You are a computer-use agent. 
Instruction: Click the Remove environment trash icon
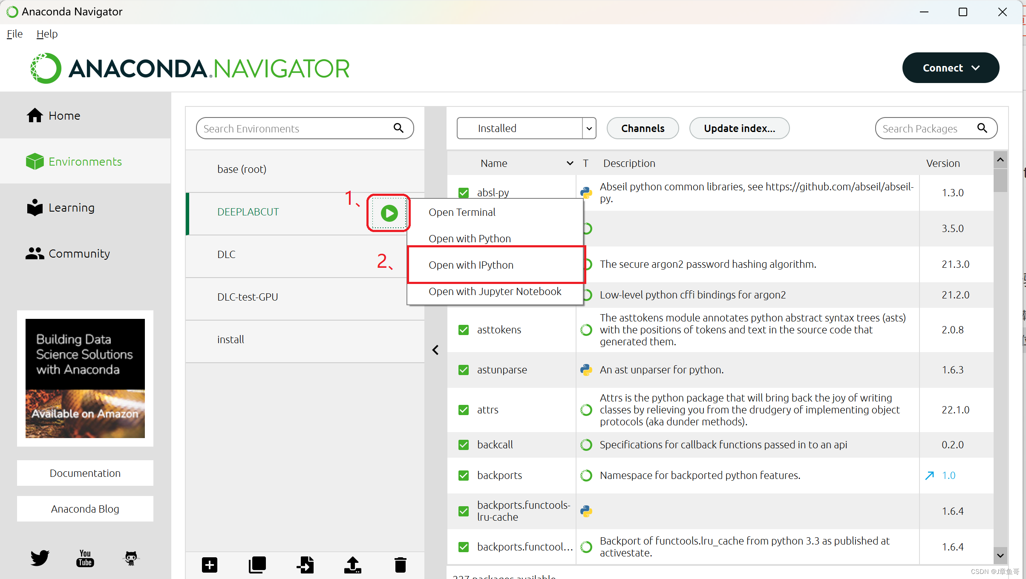400,565
